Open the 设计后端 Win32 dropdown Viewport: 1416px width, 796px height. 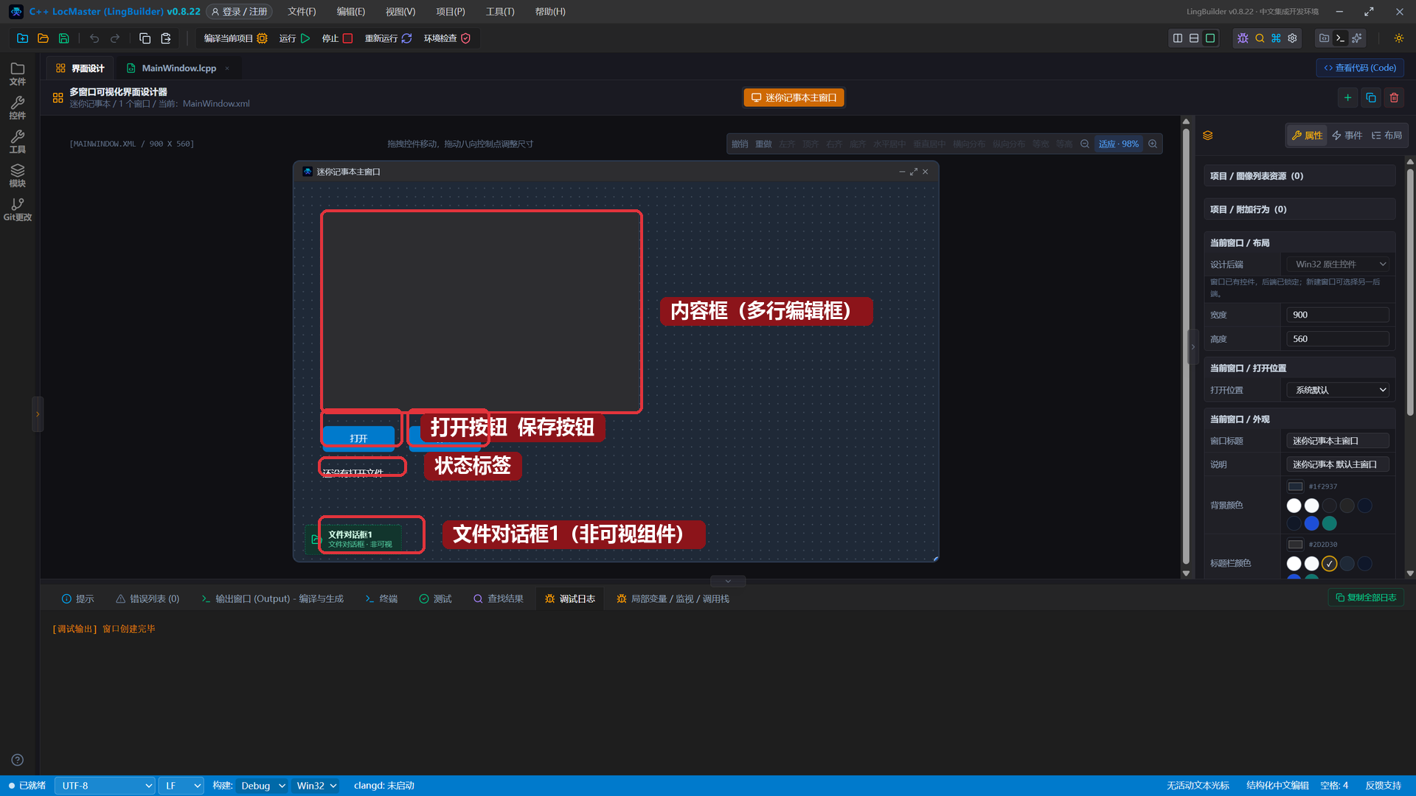click(1339, 264)
